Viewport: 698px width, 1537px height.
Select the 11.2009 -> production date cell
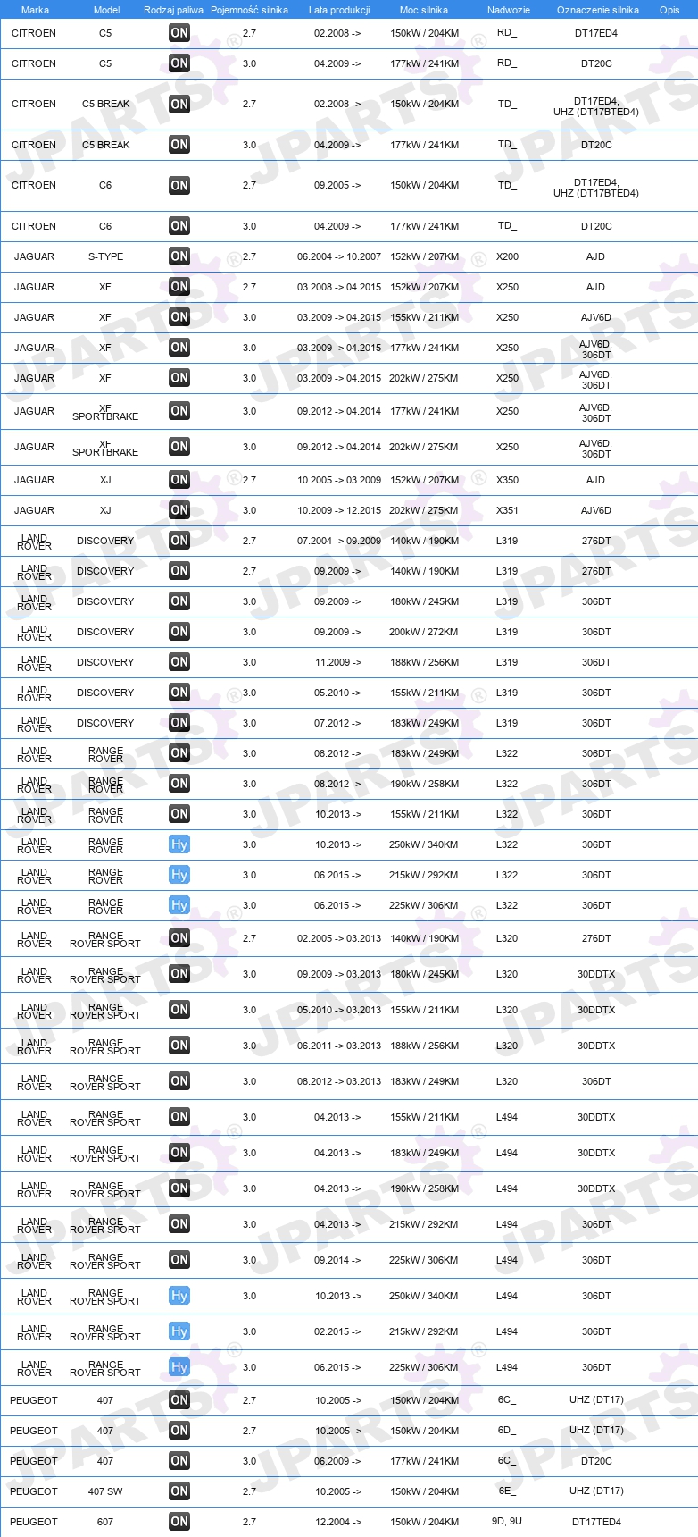coord(338,662)
